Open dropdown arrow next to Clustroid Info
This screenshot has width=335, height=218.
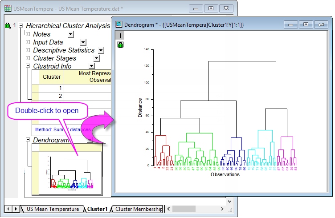click(92, 66)
